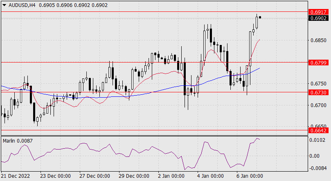Click the 0.6799 red price level label
The image size is (331, 181).
(x=319, y=63)
